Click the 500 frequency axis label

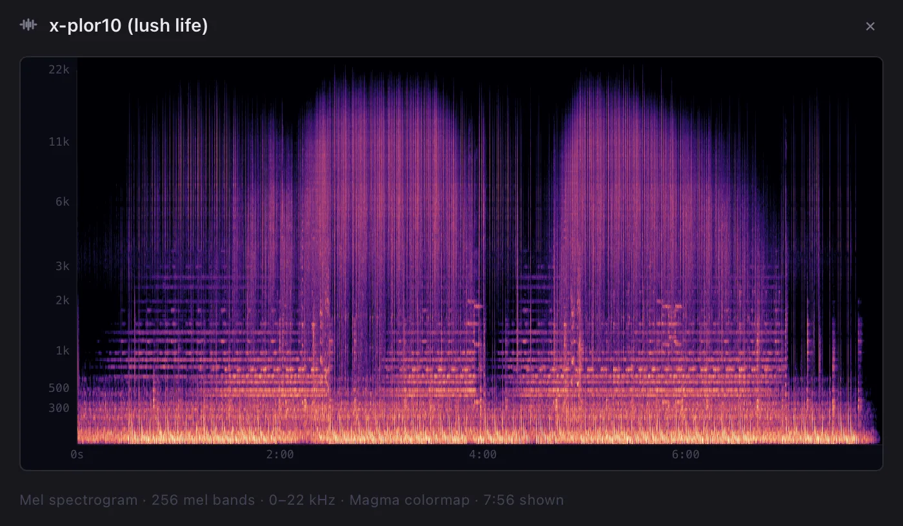pos(59,387)
